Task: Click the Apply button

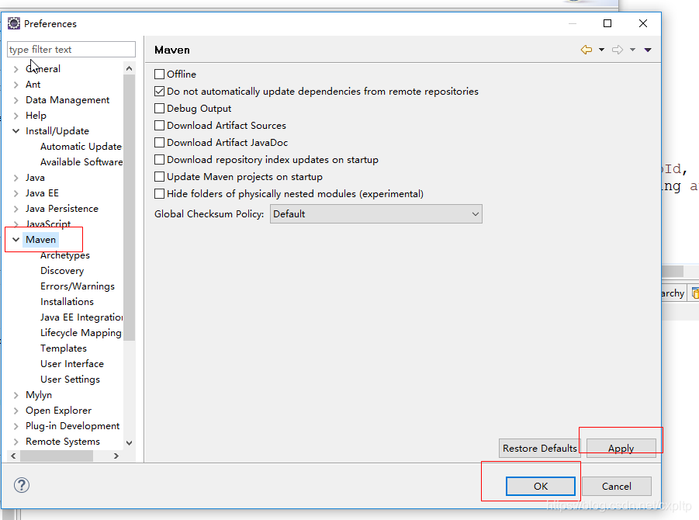Action: pyautogui.click(x=621, y=448)
